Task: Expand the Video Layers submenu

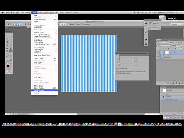Action: coord(44,50)
